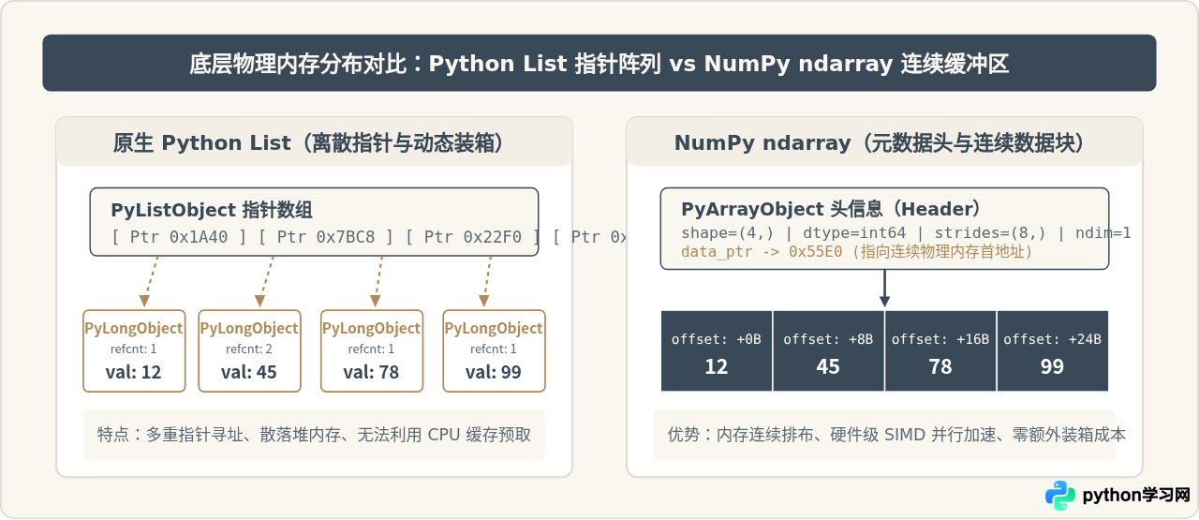Select the NumPy ndarray panel heading
The height and width of the screenshot is (520, 1199).
pyautogui.click(x=884, y=142)
